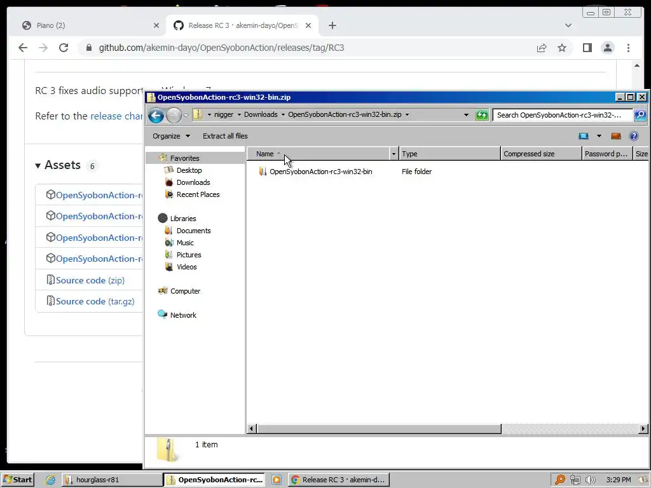Viewport: 651px width, 488px height.
Task: Click Extract all files
Action: 225,136
